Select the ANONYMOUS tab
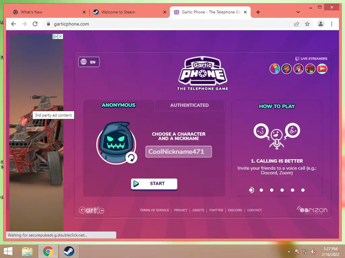This screenshot has width=345, height=258. 119,105
